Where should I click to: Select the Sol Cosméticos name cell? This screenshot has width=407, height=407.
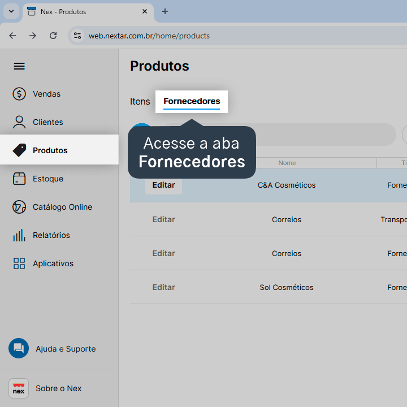coord(287,287)
